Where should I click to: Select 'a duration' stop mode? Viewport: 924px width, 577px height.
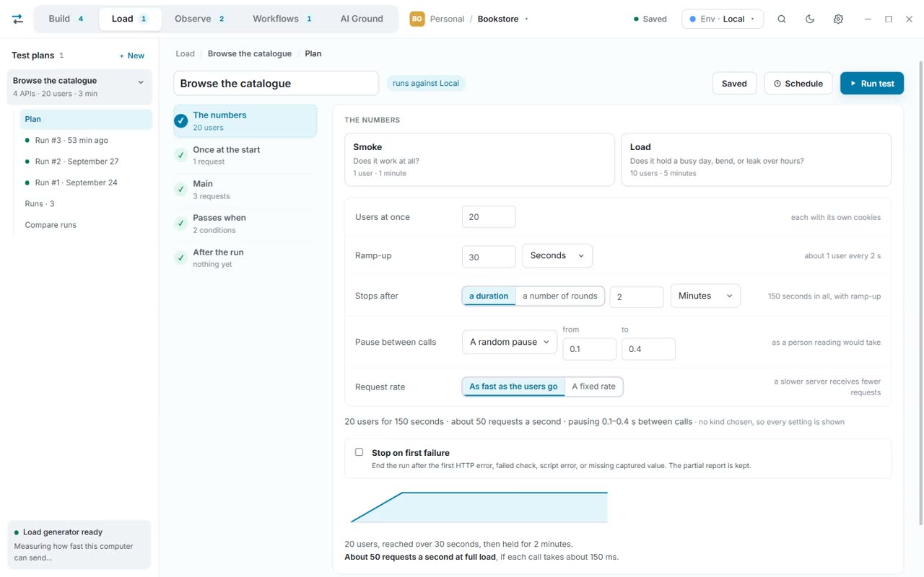click(489, 296)
